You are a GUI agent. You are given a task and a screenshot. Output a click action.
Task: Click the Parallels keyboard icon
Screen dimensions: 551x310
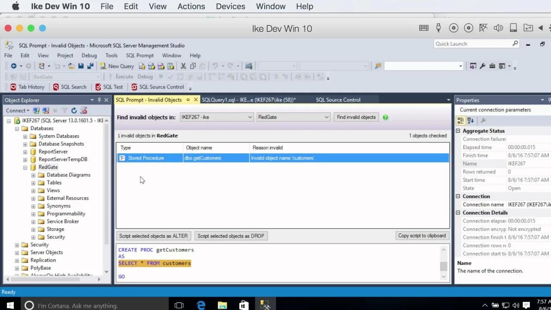click(424, 28)
